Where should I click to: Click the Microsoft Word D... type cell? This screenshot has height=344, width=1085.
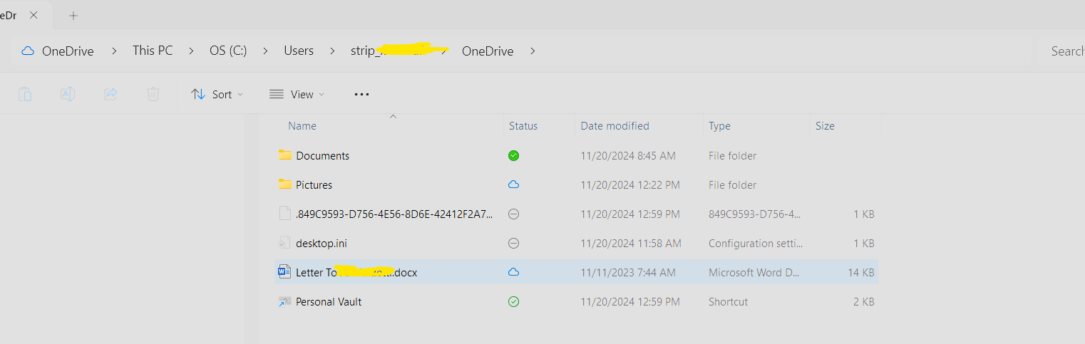[754, 272]
